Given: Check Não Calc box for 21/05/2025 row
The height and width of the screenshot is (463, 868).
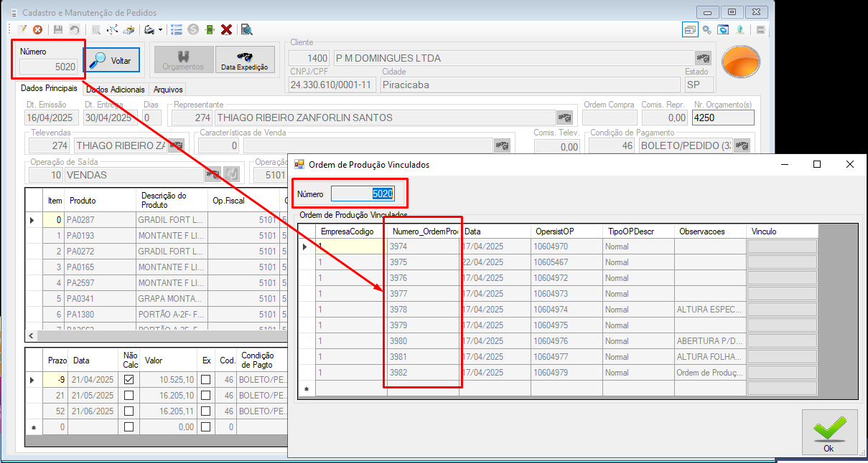Looking at the screenshot, I should (x=129, y=396).
